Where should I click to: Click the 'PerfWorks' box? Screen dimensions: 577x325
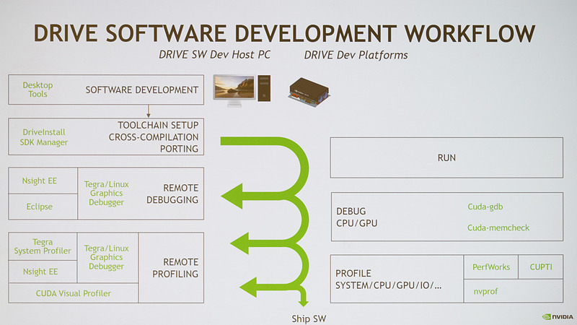tap(491, 266)
